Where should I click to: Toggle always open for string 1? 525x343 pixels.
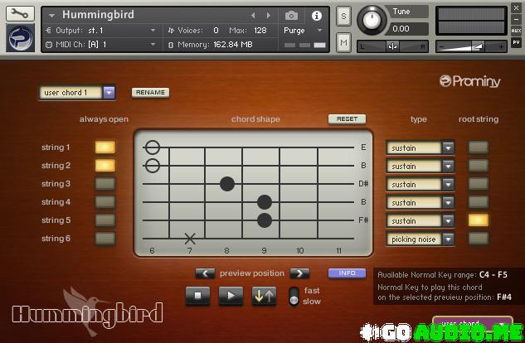point(105,147)
